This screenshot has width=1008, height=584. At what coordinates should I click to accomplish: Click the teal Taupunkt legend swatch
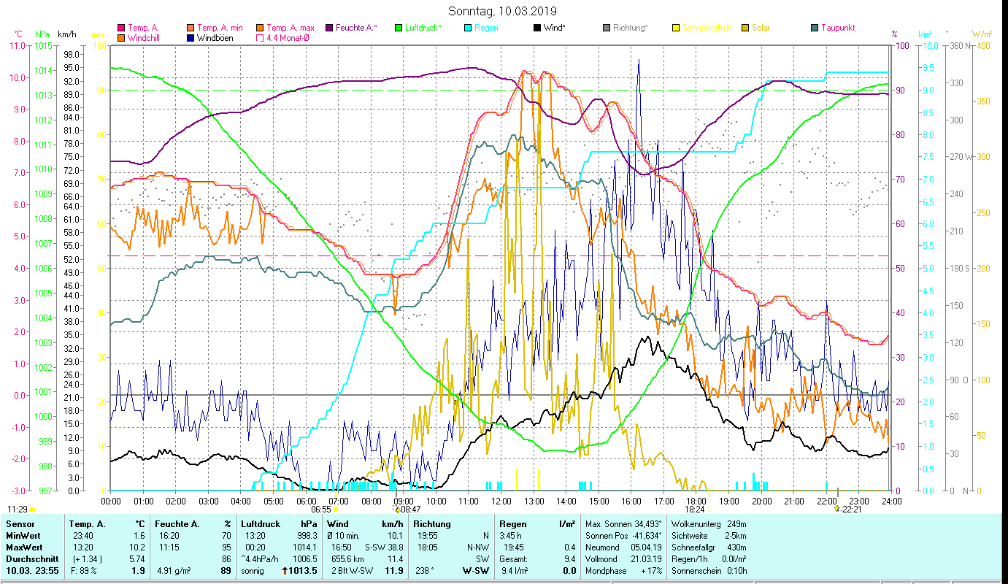coord(815,28)
